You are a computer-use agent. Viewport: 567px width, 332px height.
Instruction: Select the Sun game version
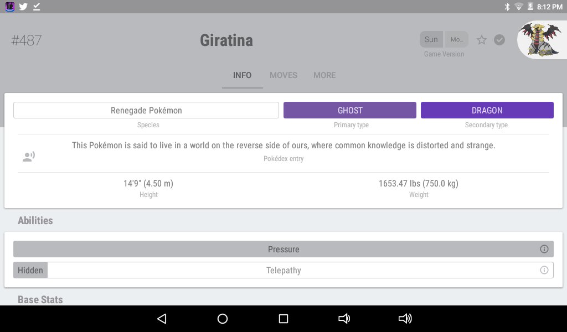click(x=431, y=39)
